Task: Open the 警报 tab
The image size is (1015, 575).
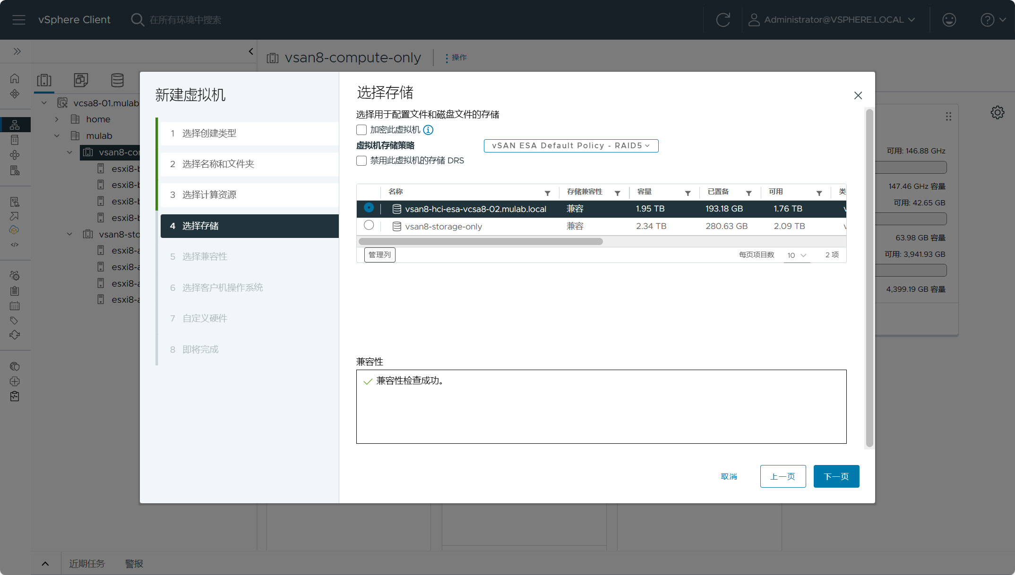Action: click(134, 564)
